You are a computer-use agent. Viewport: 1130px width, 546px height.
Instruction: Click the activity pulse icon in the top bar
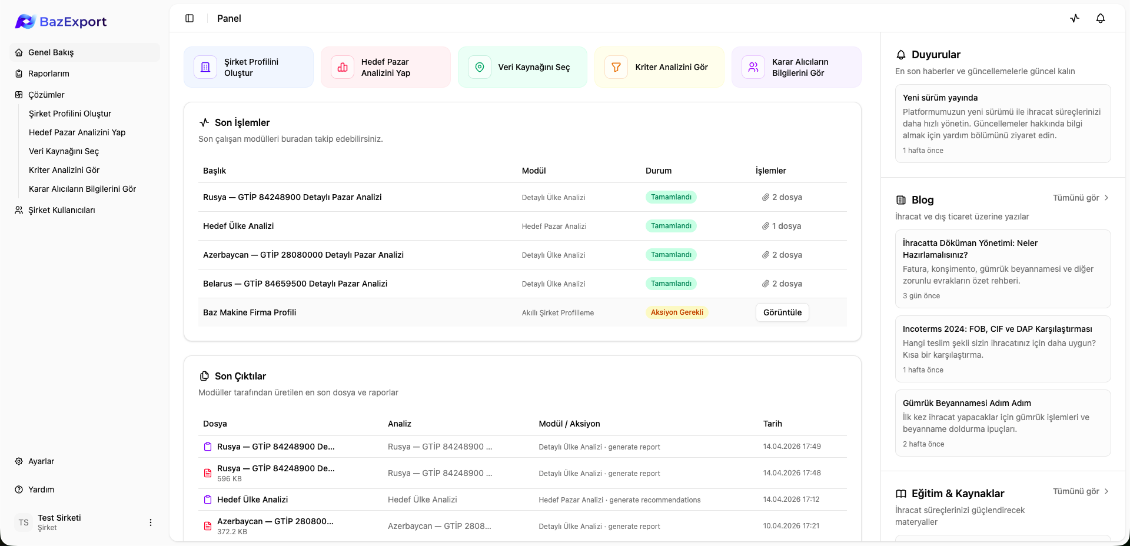(1075, 18)
